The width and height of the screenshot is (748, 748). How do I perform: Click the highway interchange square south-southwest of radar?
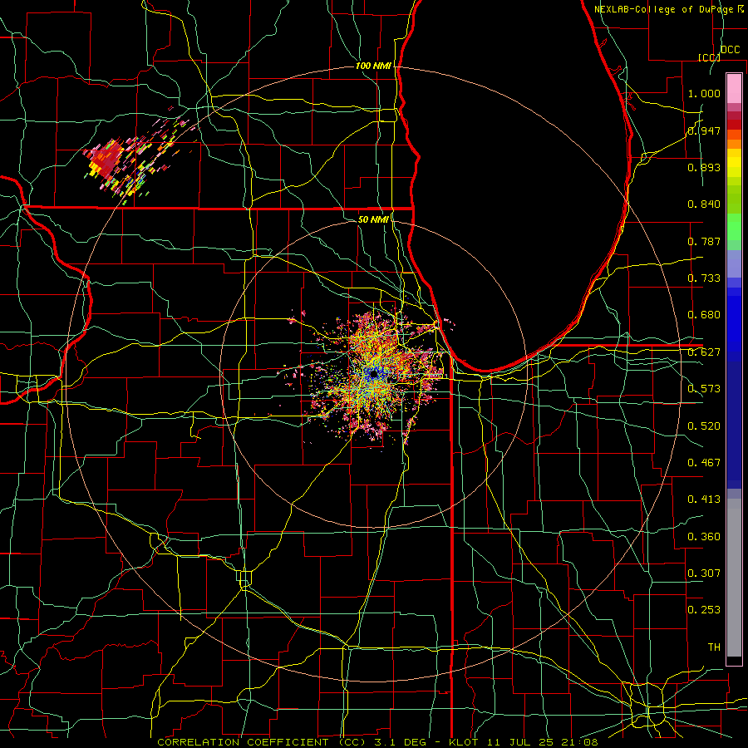point(244,578)
